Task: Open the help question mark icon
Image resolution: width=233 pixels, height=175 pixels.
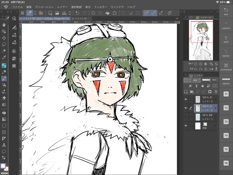Action: tap(170, 13)
